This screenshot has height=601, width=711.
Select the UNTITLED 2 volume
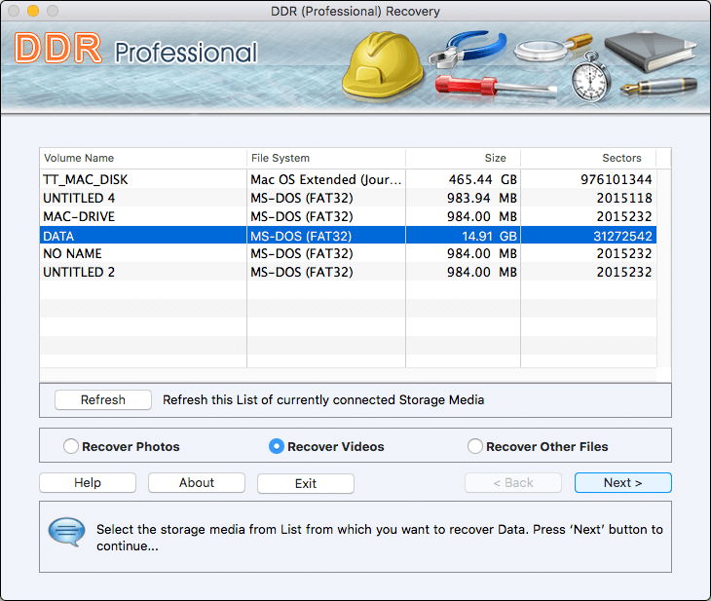coord(348,272)
